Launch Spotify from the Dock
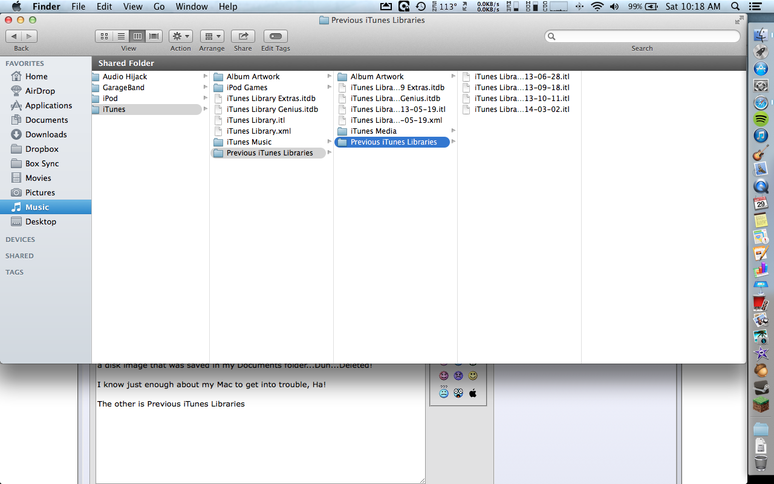The image size is (774, 484). coord(761,119)
